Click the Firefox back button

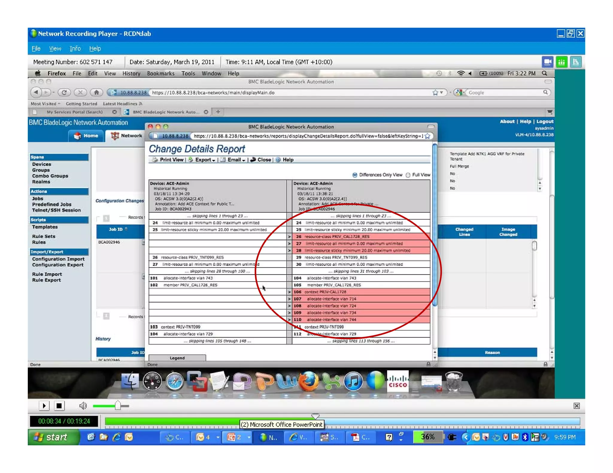coord(36,92)
